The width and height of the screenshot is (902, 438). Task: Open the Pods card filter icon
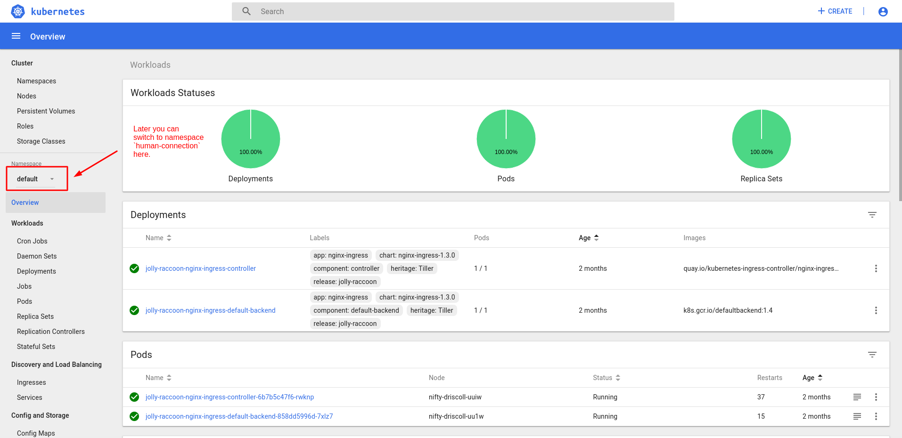pyautogui.click(x=872, y=355)
